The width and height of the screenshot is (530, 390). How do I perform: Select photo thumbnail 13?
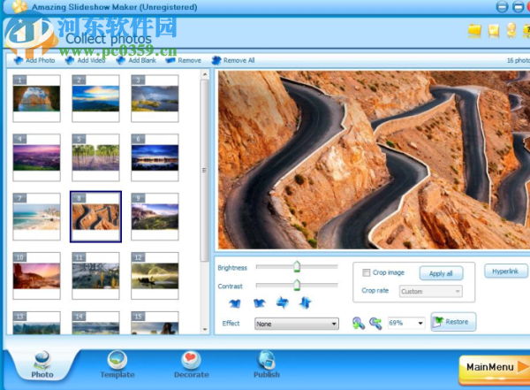(x=36, y=324)
